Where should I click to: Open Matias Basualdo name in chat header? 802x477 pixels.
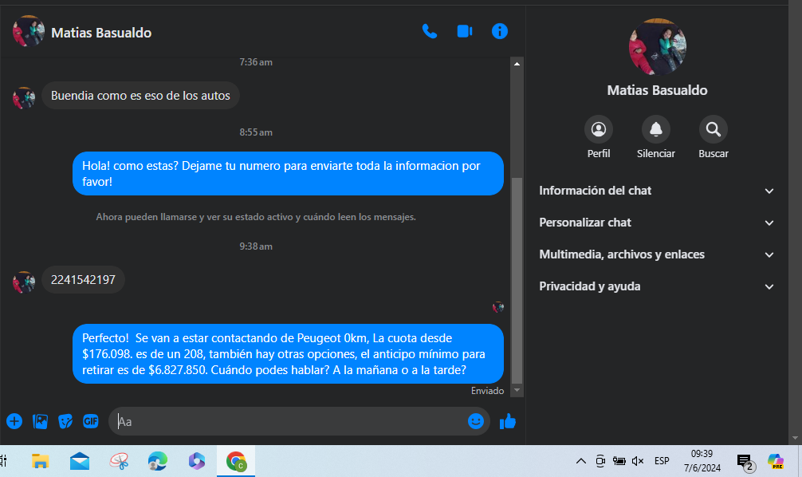click(x=101, y=33)
